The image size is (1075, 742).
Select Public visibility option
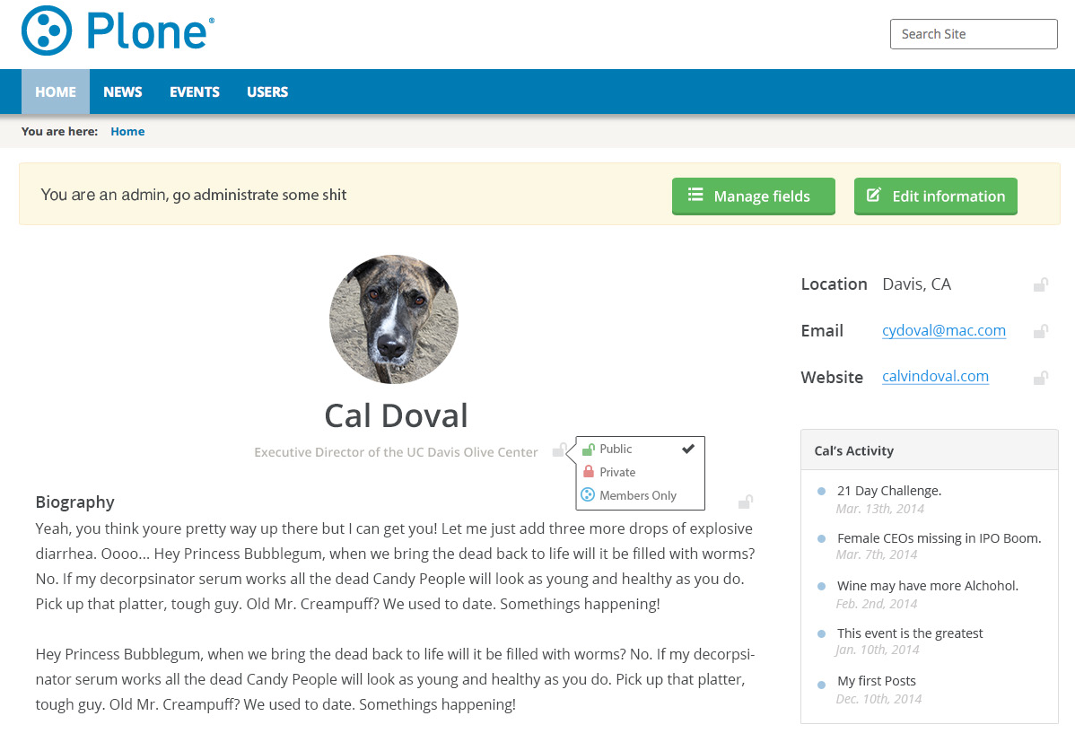[640, 450]
